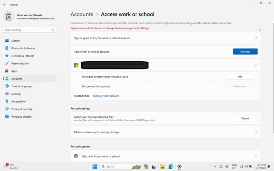Viewport: 274px width, 171px height.
Task: Open Privacy & security settings
Action: point(29,109)
